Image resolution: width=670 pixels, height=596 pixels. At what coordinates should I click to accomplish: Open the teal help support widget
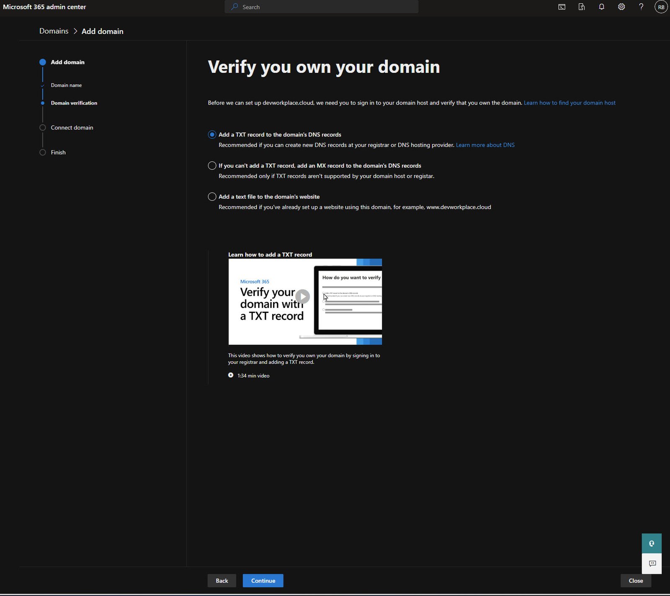pyautogui.click(x=652, y=543)
